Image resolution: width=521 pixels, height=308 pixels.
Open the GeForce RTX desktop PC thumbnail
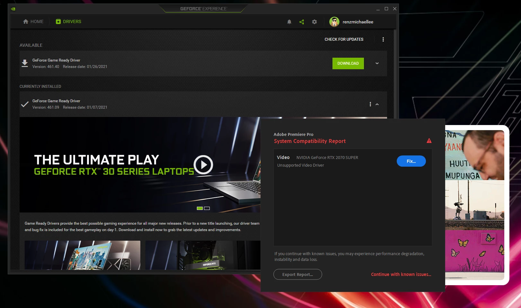pos(203,255)
